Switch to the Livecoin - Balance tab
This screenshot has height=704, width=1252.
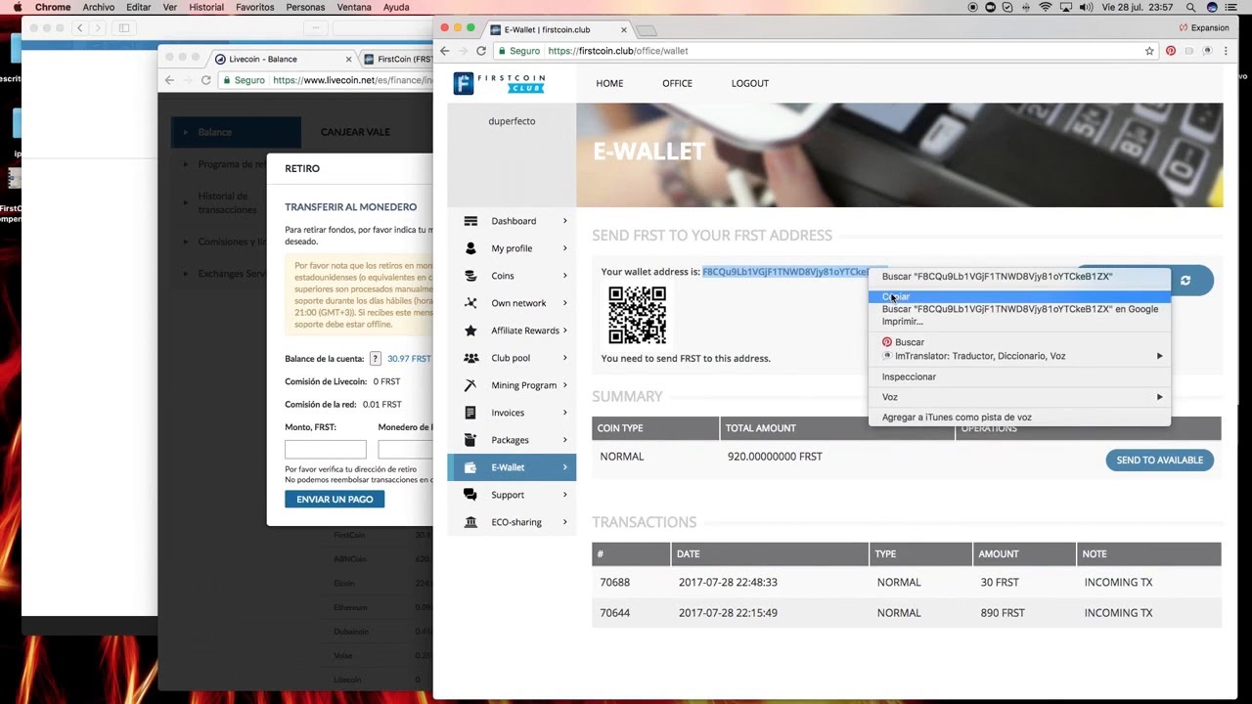coord(284,59)
